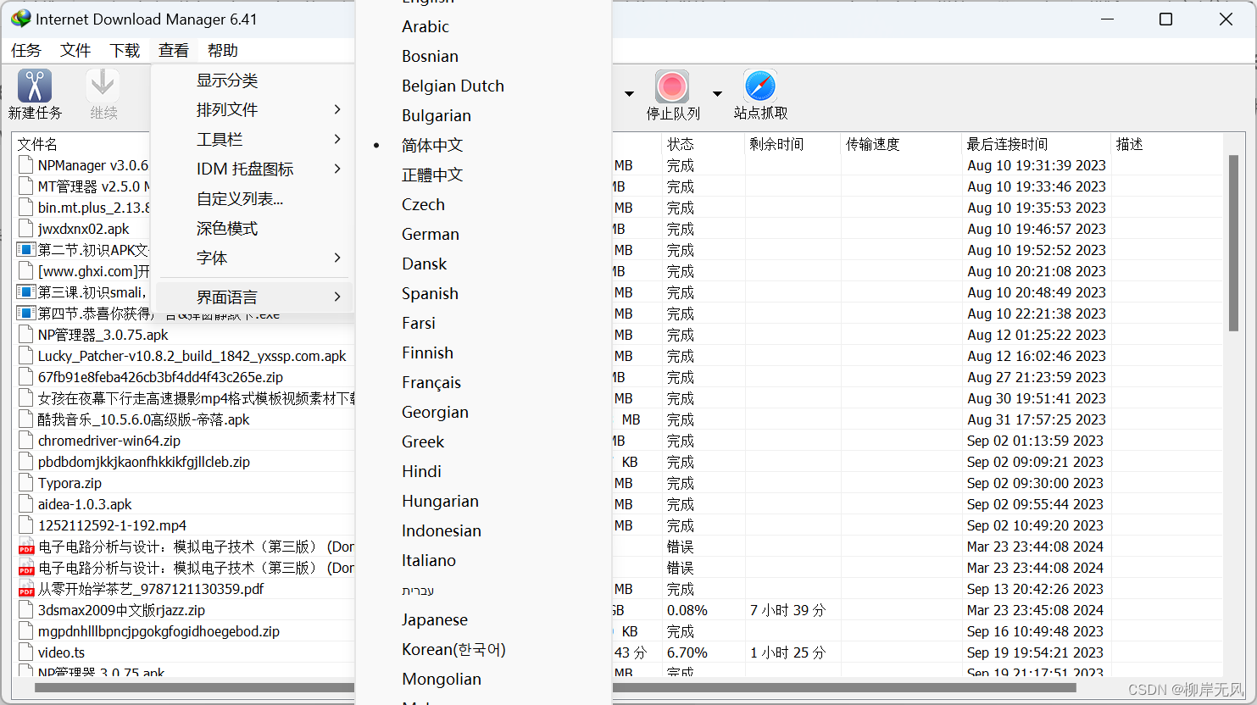
Task: Click file icon beside 3dsmax2009中文版rjazz.zip
Action: click(x=26, y=610)
